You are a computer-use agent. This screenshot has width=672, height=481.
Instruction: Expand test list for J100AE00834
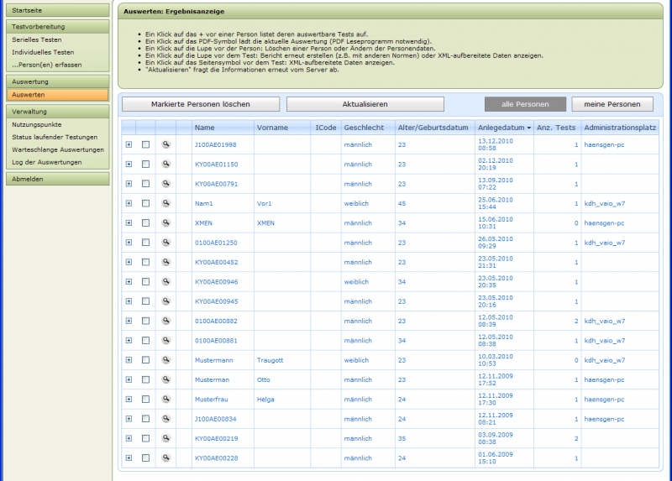pyautogui.click(x=129, y=419)
